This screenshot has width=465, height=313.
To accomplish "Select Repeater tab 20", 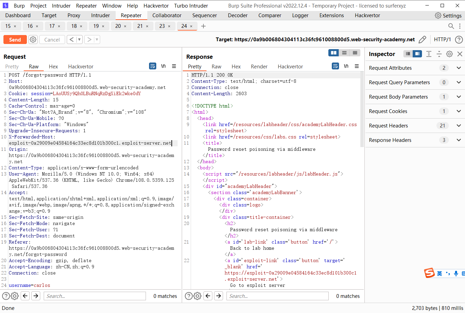I will tap(118, 26).
